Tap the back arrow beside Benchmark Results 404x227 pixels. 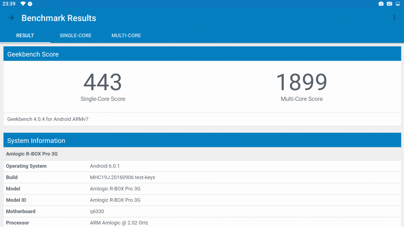[x=11, y=18]
